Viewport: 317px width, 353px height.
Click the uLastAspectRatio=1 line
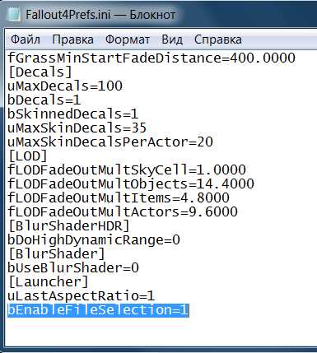click(x=82, y=296)
